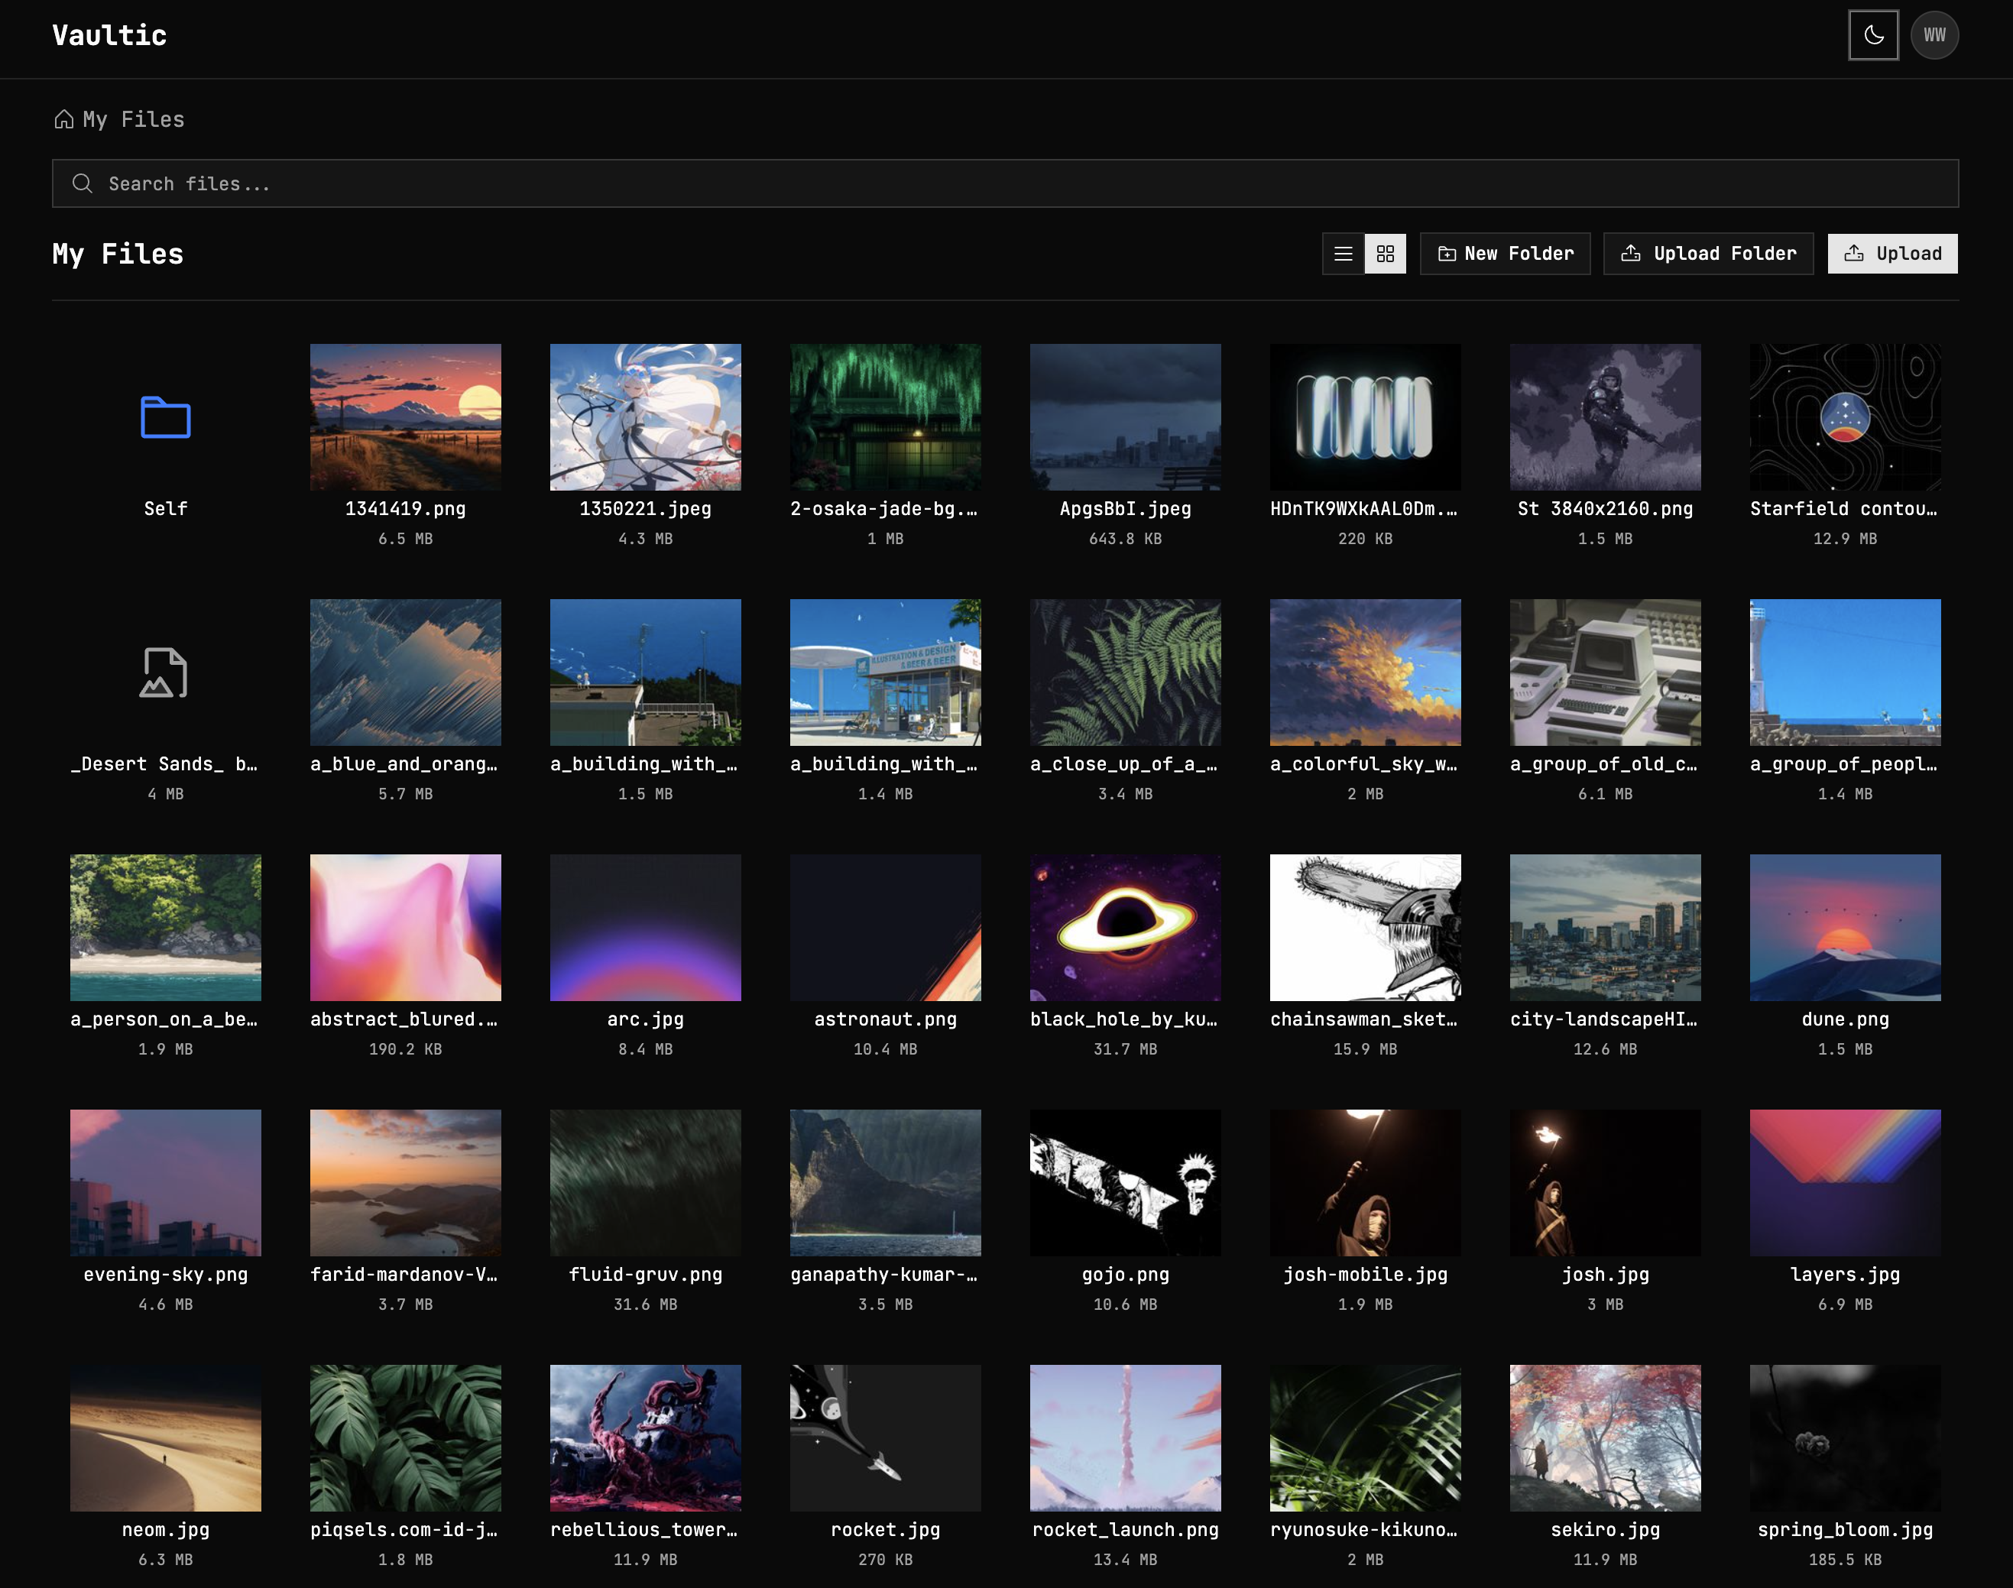Switch to list view layout
The height and width of the screenshot is (1588, 2013).
point(1343,254)
